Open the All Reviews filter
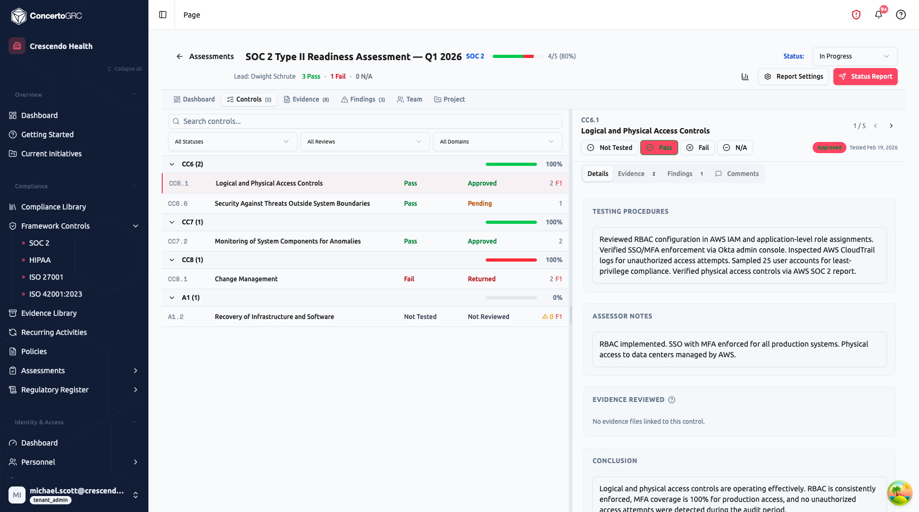This screenshot has width=919, height=512. coord(365,141)
